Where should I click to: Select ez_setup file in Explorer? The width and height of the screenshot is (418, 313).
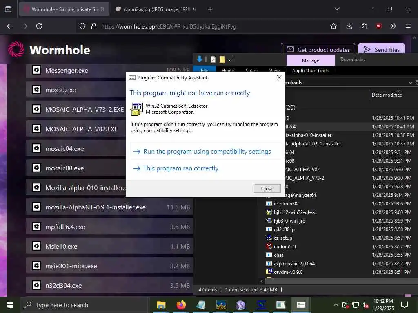(283, 238)
